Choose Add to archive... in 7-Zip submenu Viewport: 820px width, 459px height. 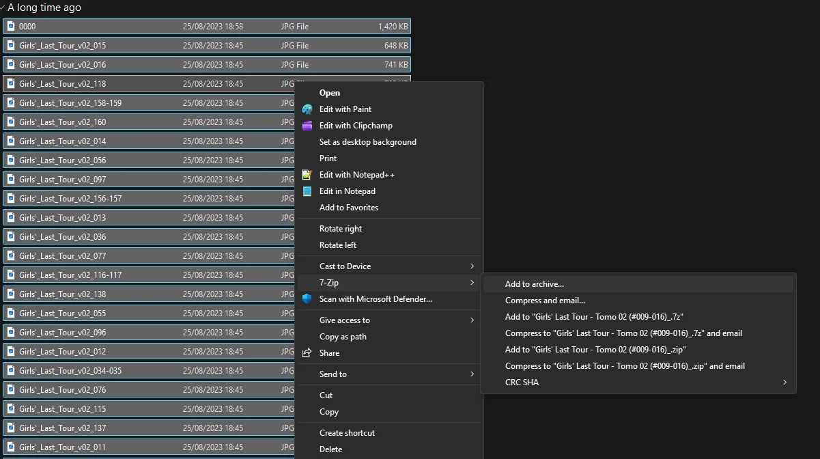535,284
